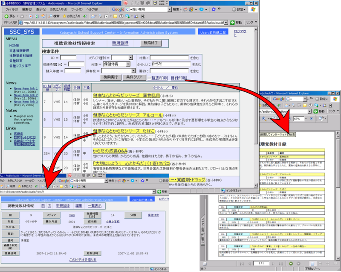Click the 新規登録 link in search header
This screenshot has width=341, height=272.
(x=120, y=43)
